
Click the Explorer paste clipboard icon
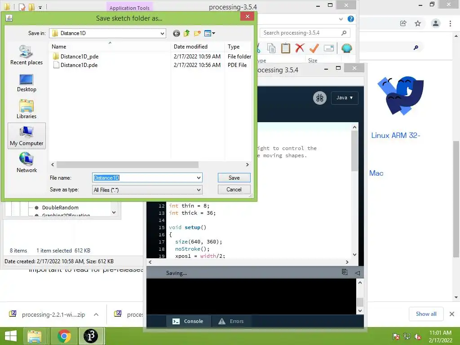click(285, 48)
